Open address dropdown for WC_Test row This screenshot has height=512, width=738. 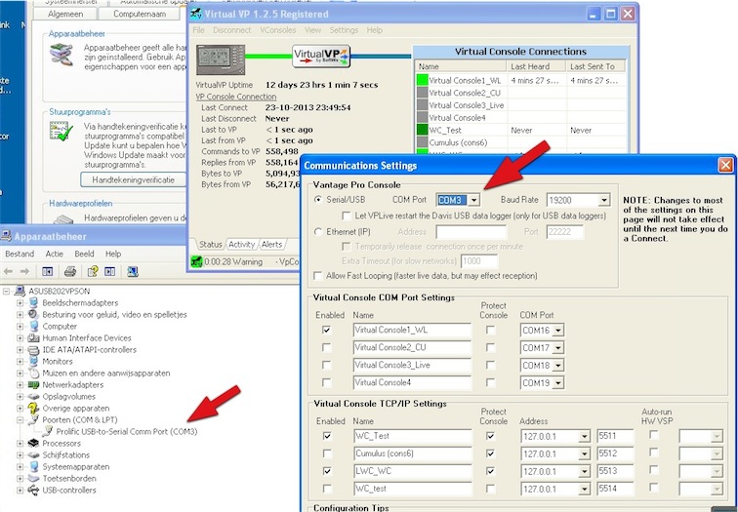pos(584,436)
